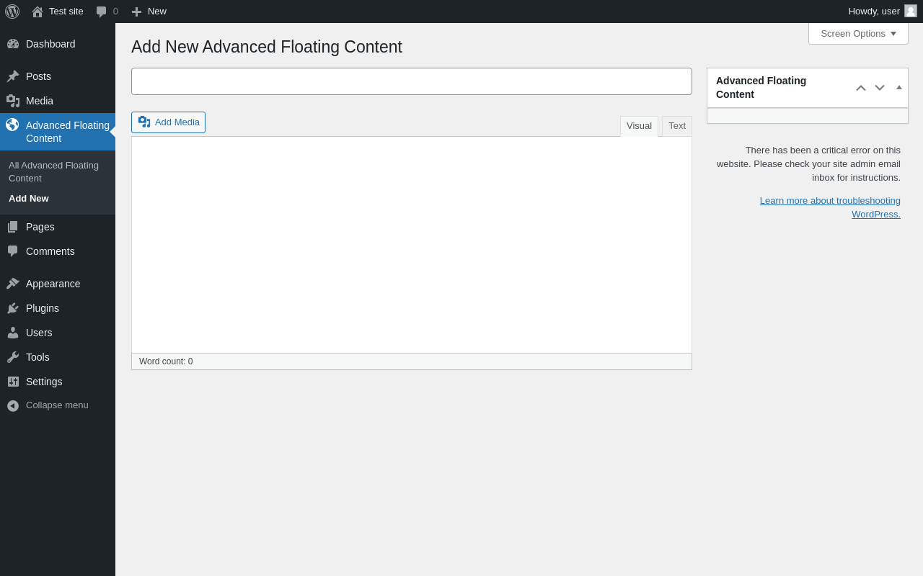
Task: Select Add New submenu item
Action: pyautogui.click(x=29, y=199)
